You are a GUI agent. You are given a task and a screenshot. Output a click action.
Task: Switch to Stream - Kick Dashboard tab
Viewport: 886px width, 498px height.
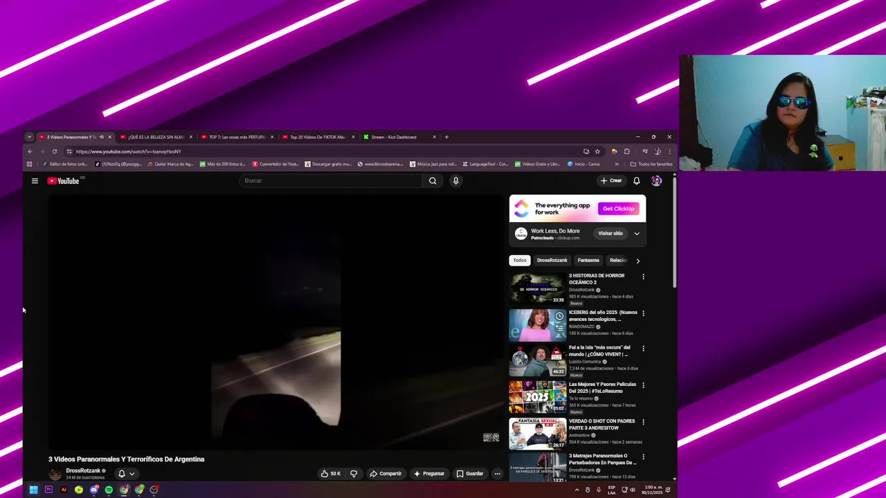(x=399, y=137)
